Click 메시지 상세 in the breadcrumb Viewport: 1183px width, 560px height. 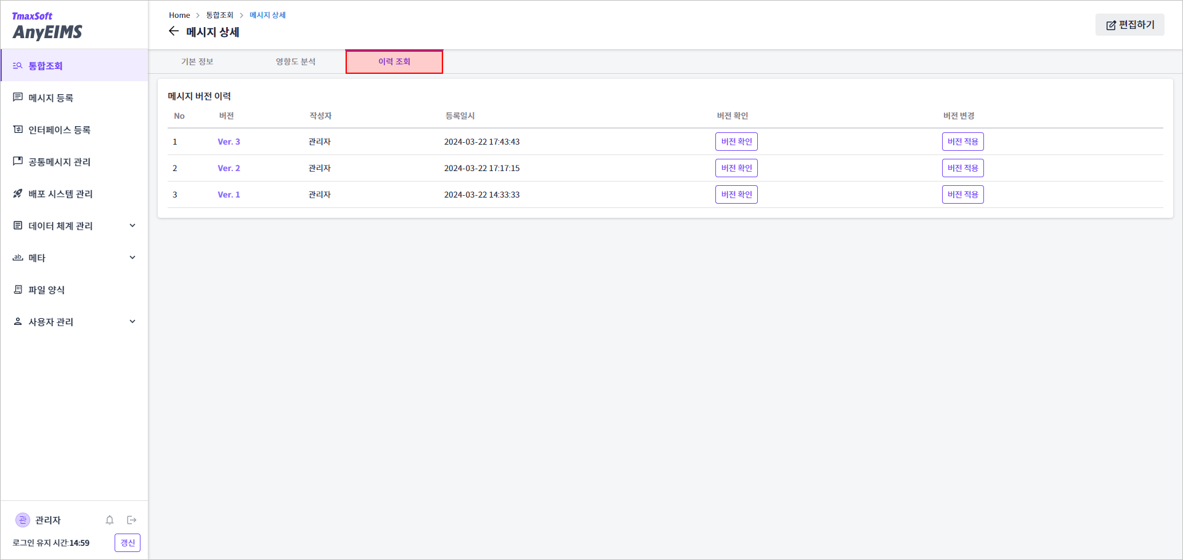coord(267,15)
